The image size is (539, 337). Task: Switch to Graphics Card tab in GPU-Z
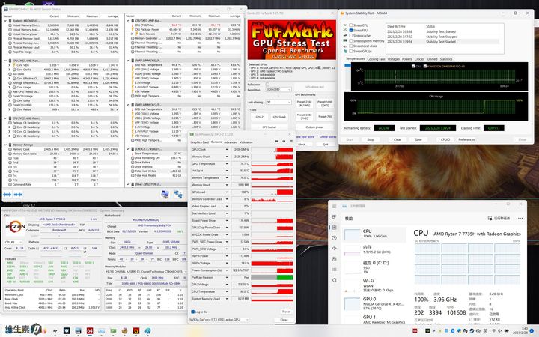(x=199, y=142)
